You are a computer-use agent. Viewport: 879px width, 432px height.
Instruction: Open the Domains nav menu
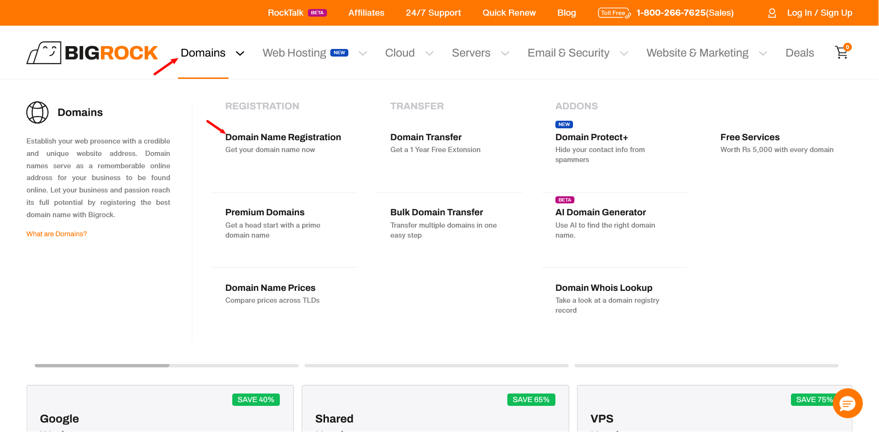(x=203, y=53)
